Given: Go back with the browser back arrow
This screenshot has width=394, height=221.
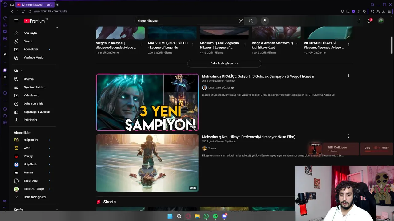Looking at the screenshot, I should (12, 11).
